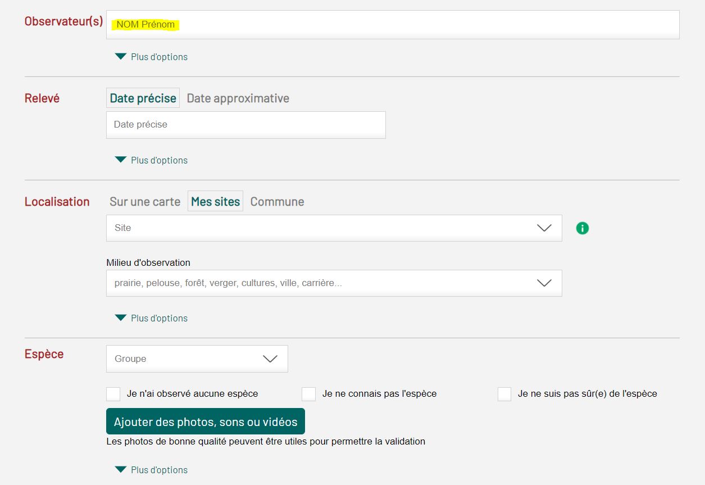Image resolution: width=705 pixels, height=485 pixels.
Task: Expand Plus d'options under Espèce section
Action: (x=152, y=470)
